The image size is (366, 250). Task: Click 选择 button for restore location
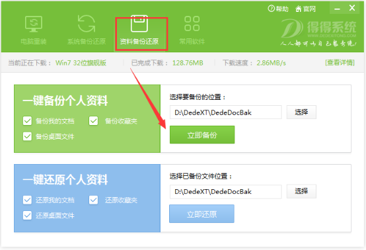pos(301,191)
